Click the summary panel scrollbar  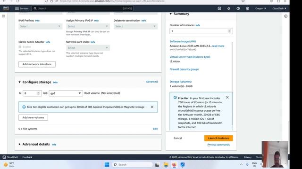232,84
